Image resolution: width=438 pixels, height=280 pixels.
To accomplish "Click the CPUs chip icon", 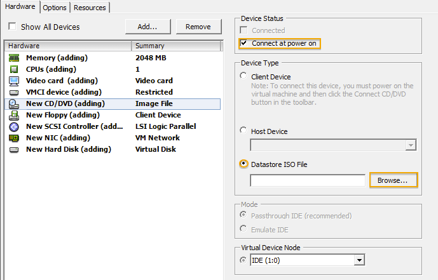I will (x=14, y=69).
